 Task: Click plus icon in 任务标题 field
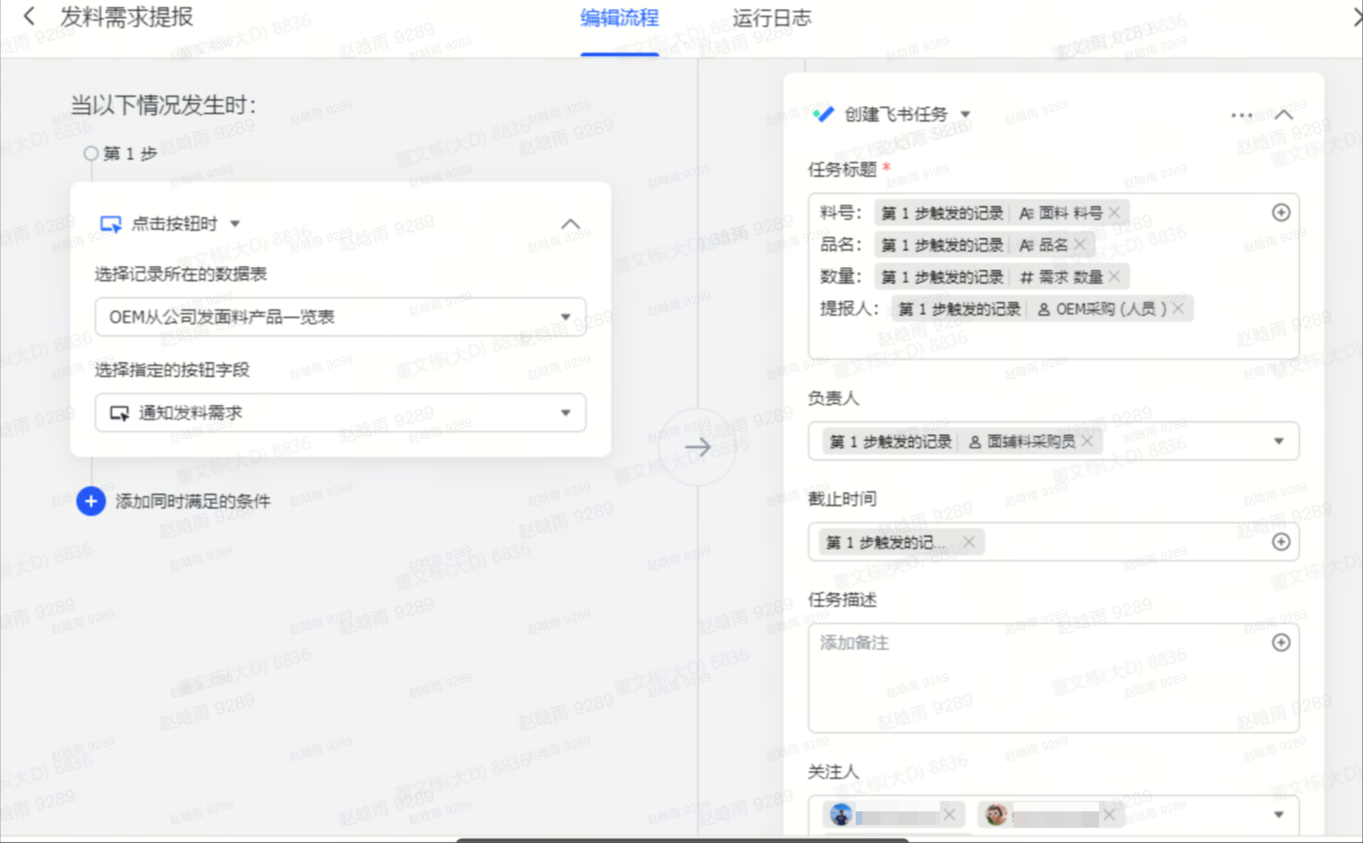pos(1280,212)
